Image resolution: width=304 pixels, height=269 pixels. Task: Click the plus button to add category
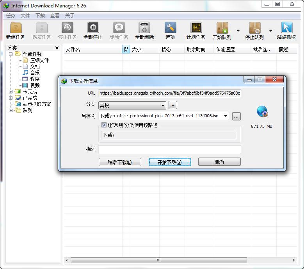(173, 105)
